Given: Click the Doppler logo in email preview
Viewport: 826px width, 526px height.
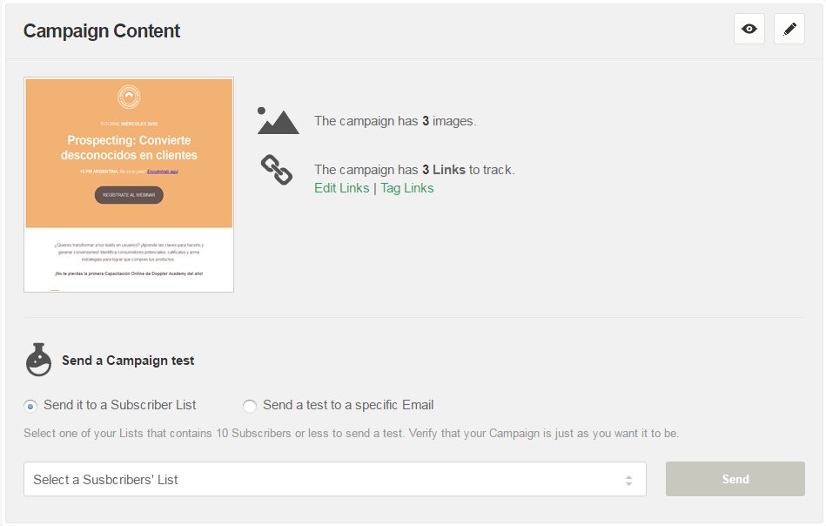Looking at the screenshot, I should coord(129,97).
